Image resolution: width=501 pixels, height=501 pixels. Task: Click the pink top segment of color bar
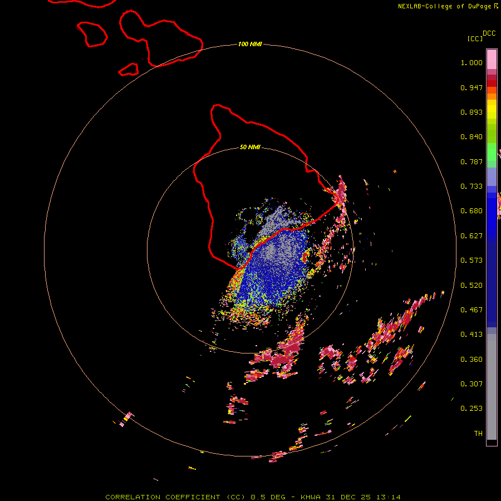point(492,59)
